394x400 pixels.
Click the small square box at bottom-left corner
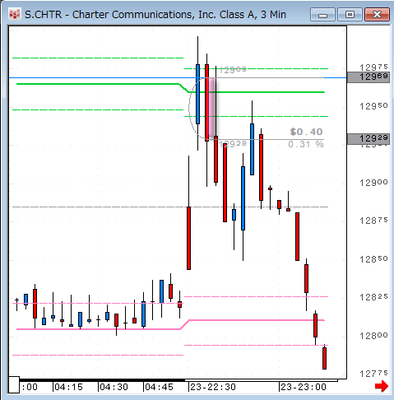click(14, 385)
